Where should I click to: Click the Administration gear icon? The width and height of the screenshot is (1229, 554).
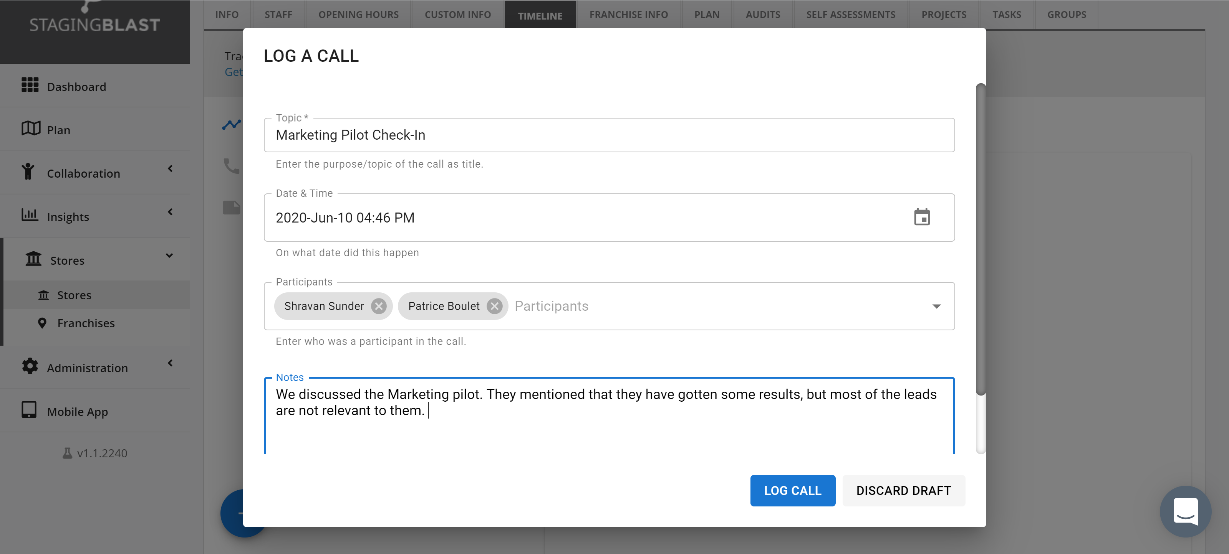pyautogui.click(x=30, y=366)
